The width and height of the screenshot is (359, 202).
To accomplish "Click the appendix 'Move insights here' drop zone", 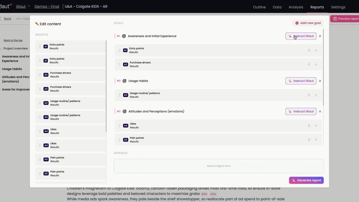I will pos(219,166).
